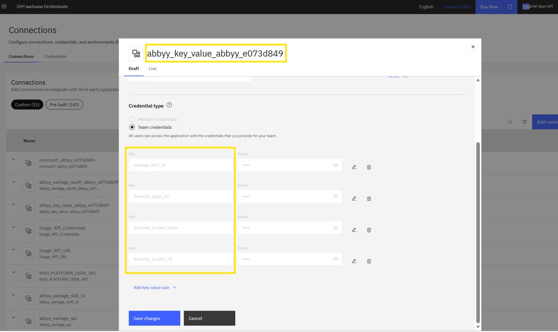Click the timeline_access_token key field

(x=181, y=228)
